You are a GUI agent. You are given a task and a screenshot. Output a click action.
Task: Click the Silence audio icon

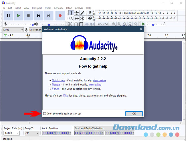click(92, 24)
